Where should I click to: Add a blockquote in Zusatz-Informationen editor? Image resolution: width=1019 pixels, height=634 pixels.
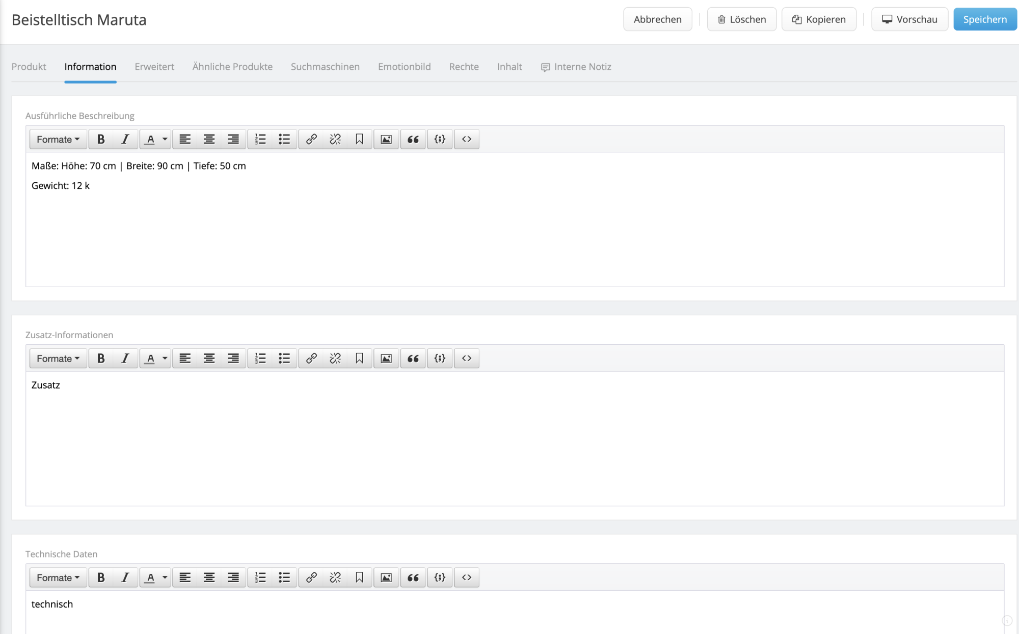pos(413,358)
